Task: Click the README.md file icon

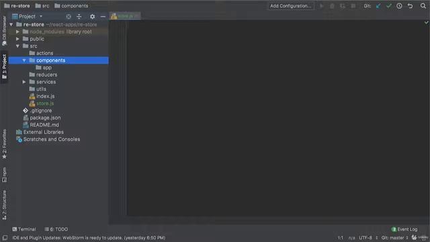Action: 26,125
